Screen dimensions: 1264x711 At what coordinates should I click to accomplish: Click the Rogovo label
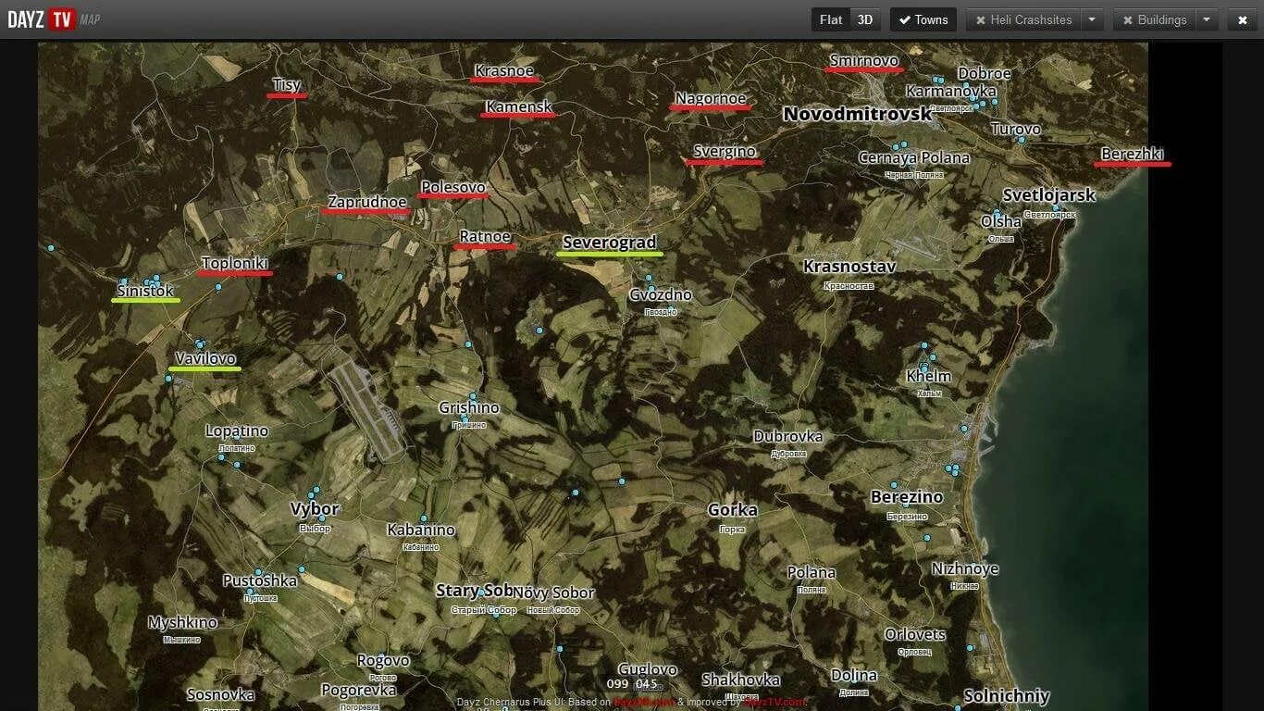(383, 660)
